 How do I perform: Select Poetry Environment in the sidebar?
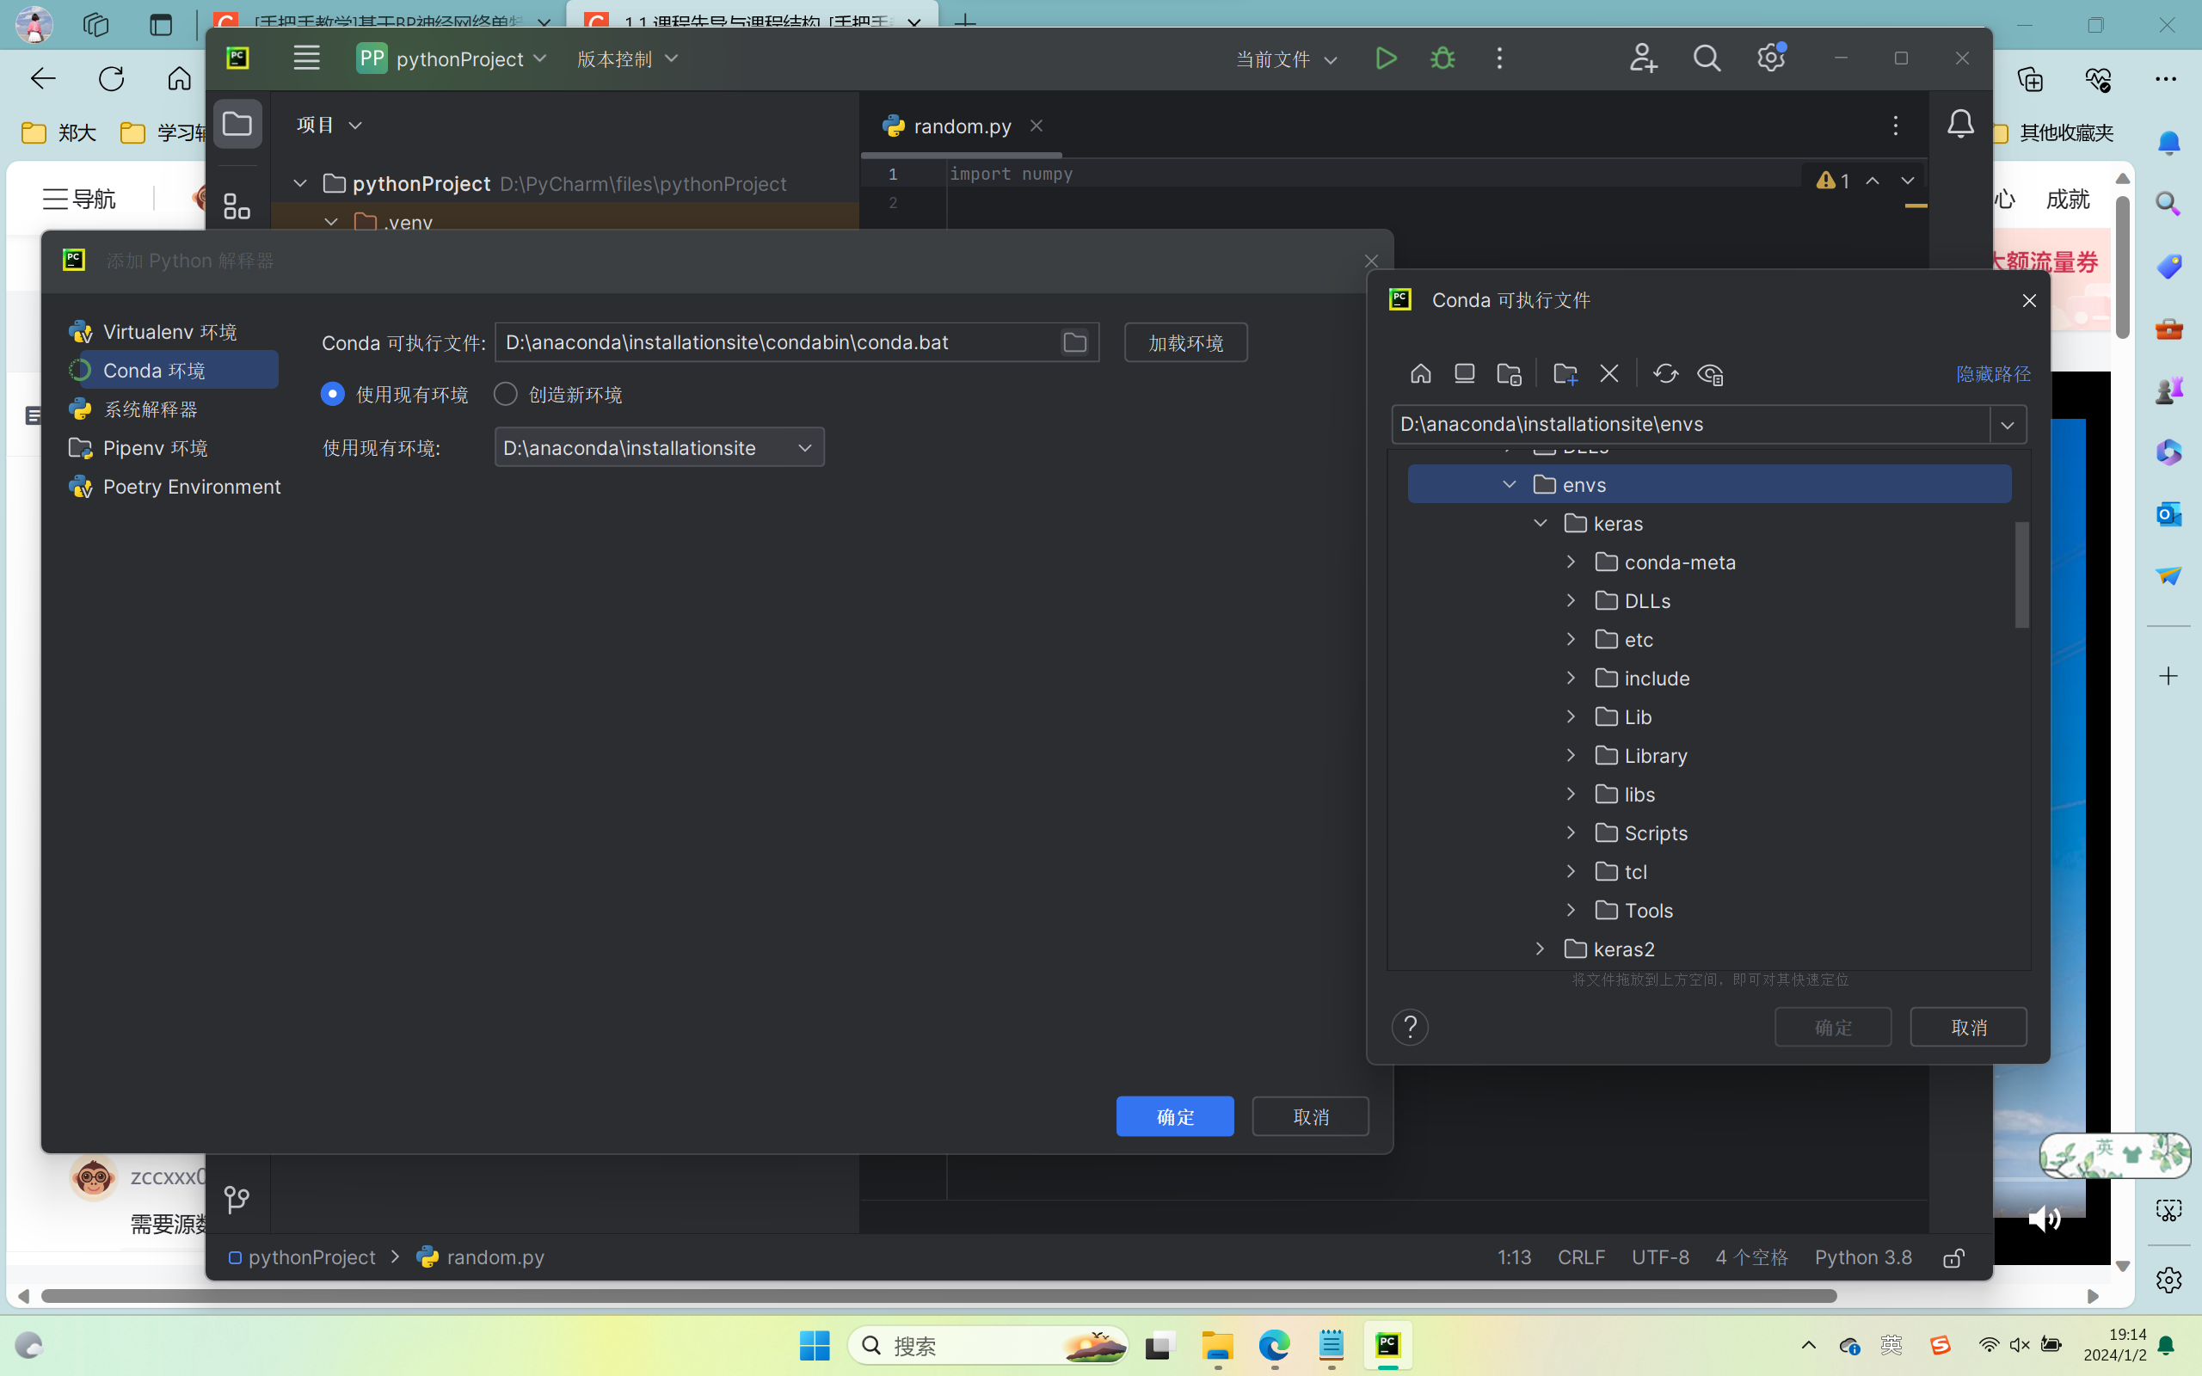pyautogui.click(x=175, y=487)
